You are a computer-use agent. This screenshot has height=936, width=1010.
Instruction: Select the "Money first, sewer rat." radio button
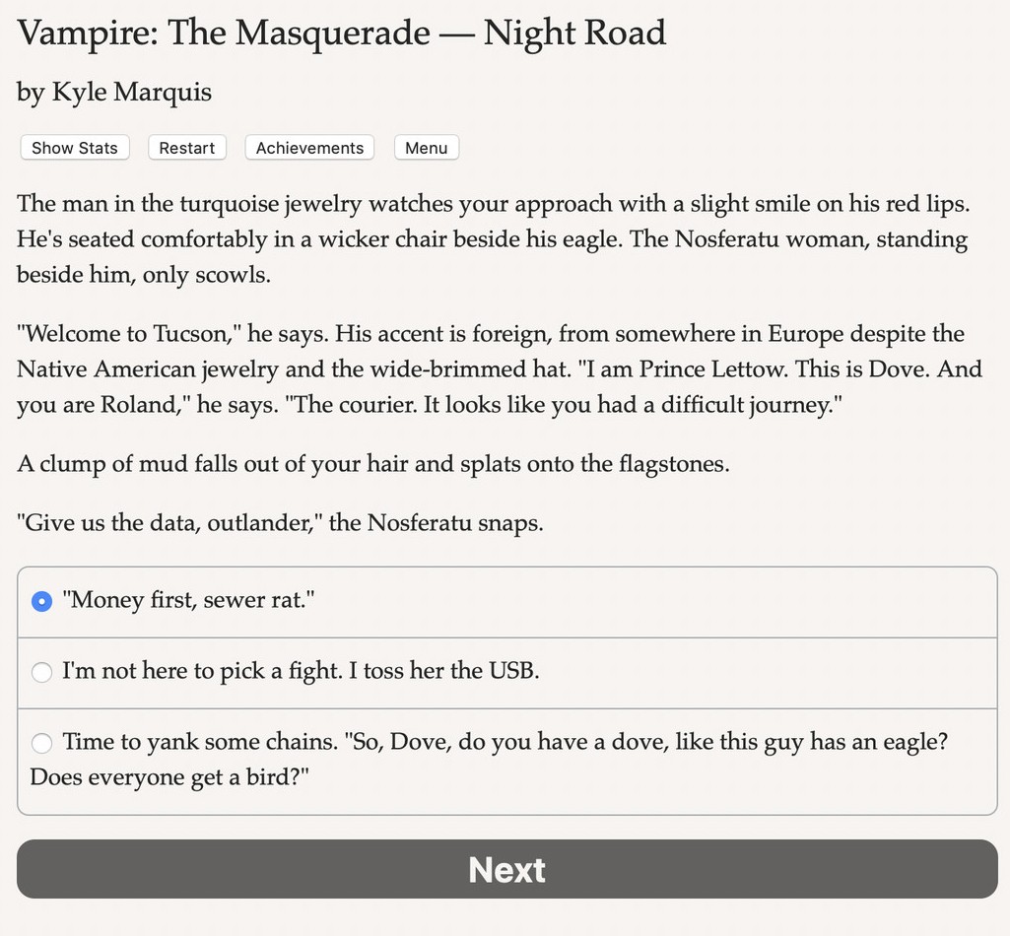tap(41, 602)
